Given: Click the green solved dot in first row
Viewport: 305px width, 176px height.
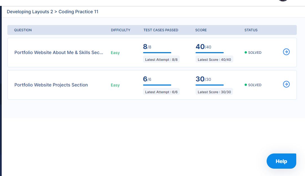Looking at the screenshot, I should (x=246, y=52).
